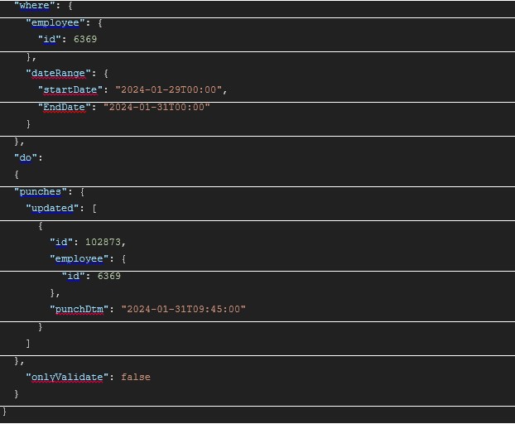Click the "dateRange" key
The image size is (515, 424).
click(x=55, y=73)
